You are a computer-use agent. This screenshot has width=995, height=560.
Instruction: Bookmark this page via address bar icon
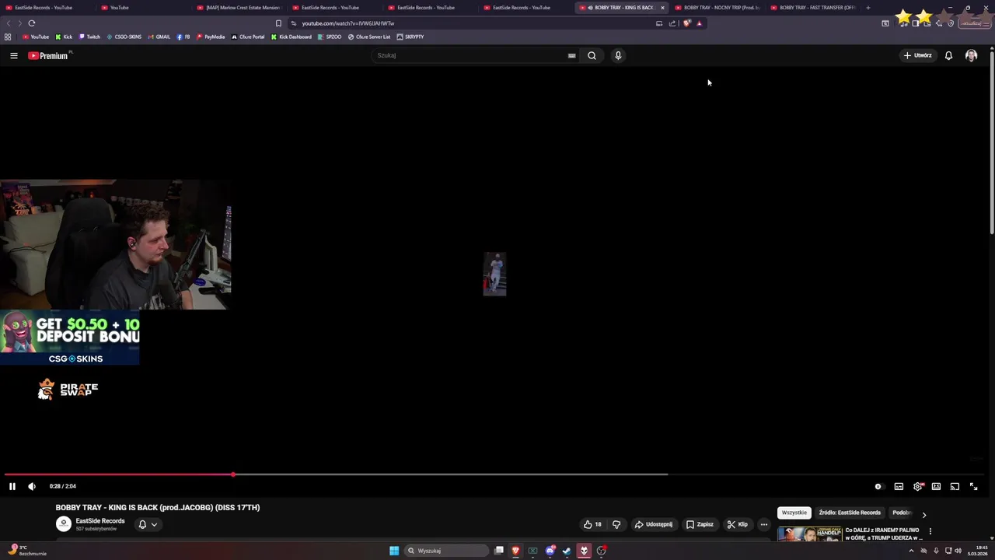pyautogui.click(x=278, y=23)
